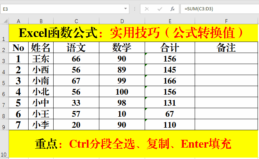The image size is (259, 159).
Task: Select the name cell 小南
Action: [41, 80]
